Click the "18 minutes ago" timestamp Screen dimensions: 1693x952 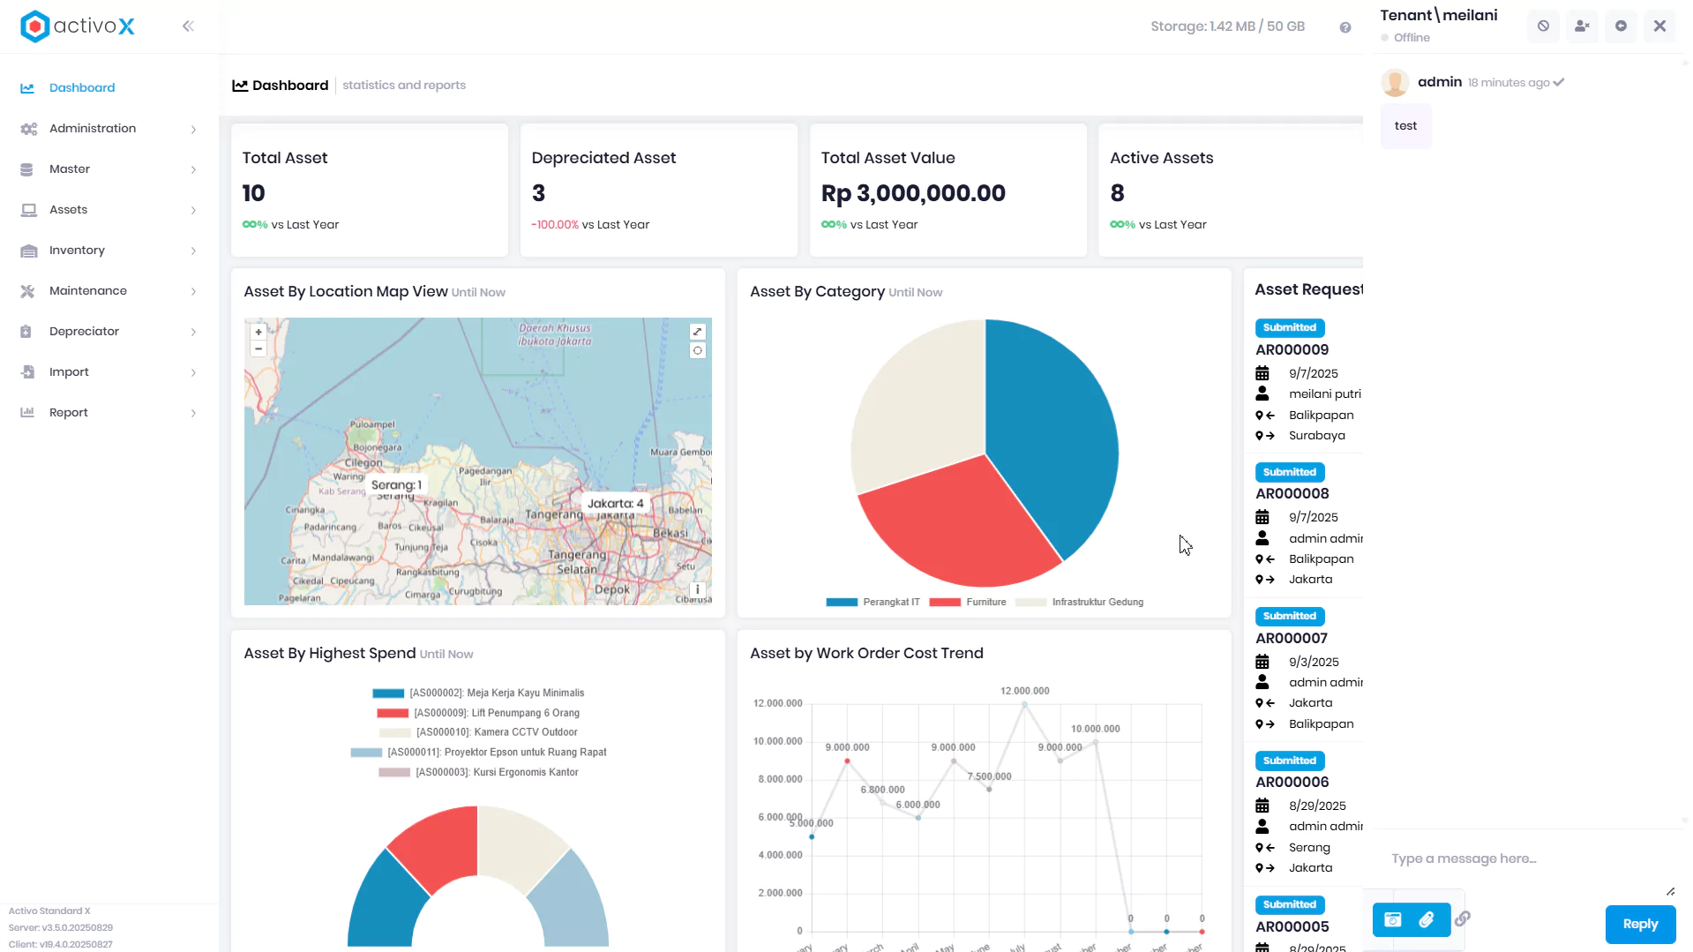pyautogui.click(x=1509, y=83)
